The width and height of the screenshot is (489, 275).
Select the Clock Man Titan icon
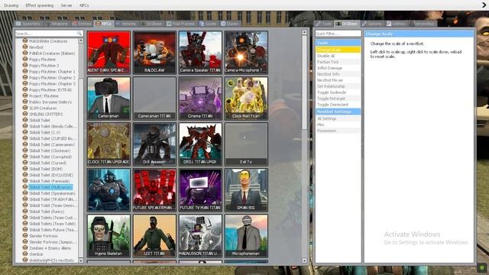point(246,99)
